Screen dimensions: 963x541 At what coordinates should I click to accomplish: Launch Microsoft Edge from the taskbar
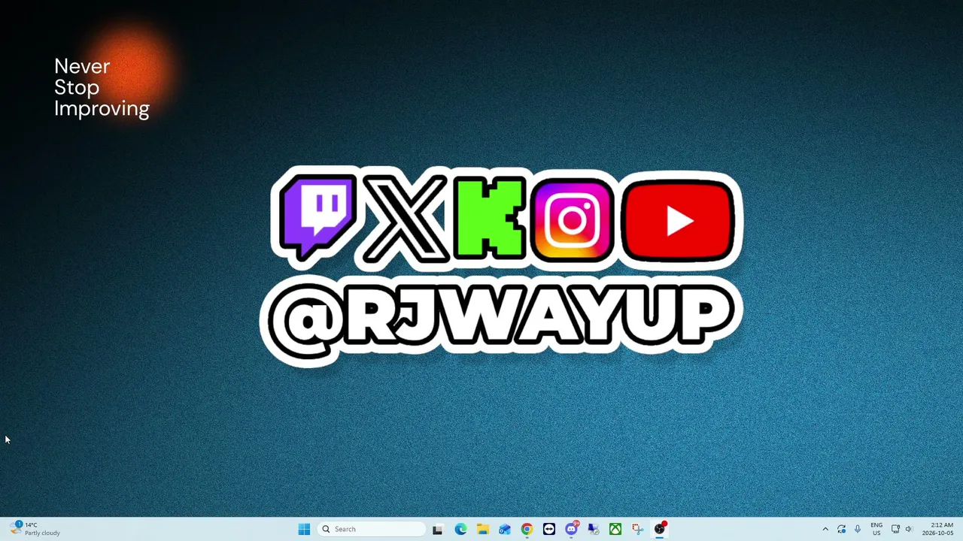(460, 529)
